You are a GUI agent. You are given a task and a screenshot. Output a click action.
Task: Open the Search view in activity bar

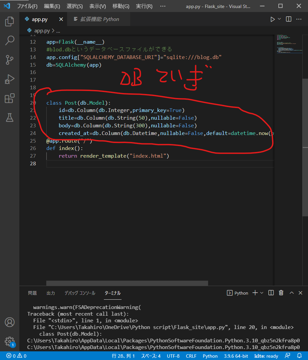pyautogui.click(x=10, y=41)
